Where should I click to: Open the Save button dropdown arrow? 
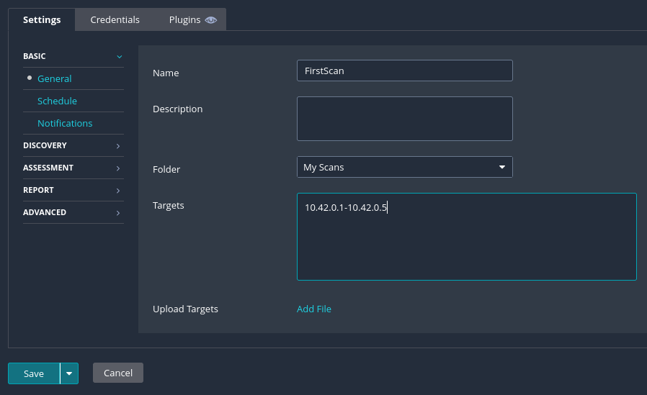coord(69,373)
